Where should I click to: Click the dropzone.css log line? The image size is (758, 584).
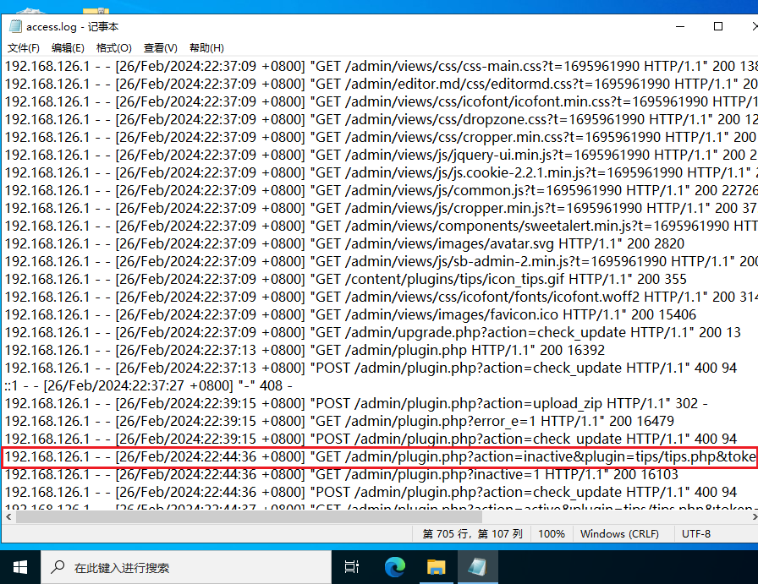coord(381,119)
